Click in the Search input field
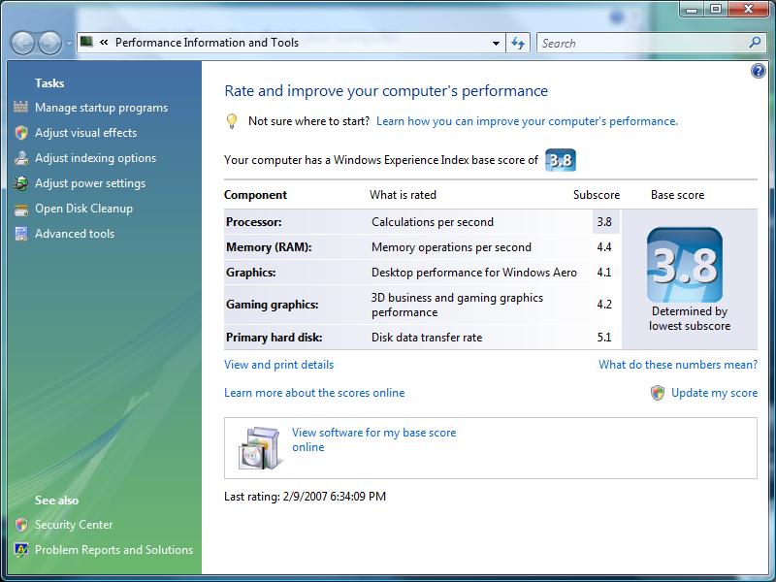776x582 pixels. coord(643,43)
